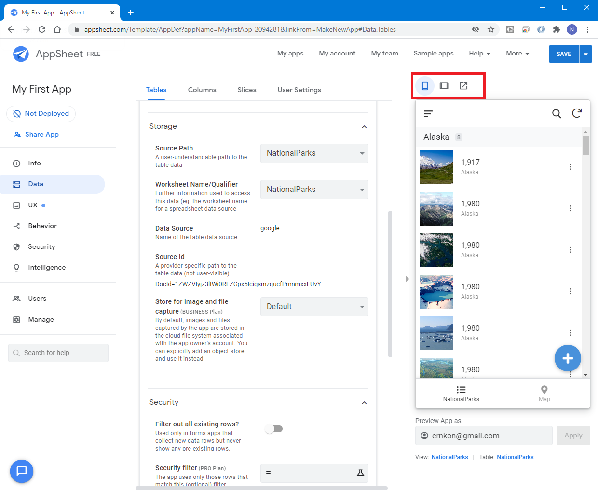Collapse the Storage section
The height and width of the screenshot is (492, 598).
[x=364, y=127]
